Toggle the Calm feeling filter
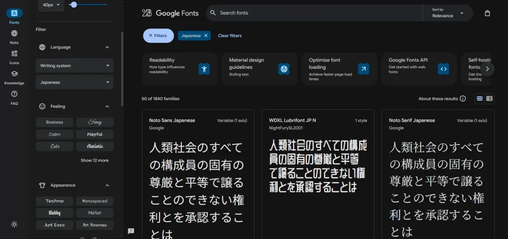This screenshot has height=239, width=508. [54, 134]
